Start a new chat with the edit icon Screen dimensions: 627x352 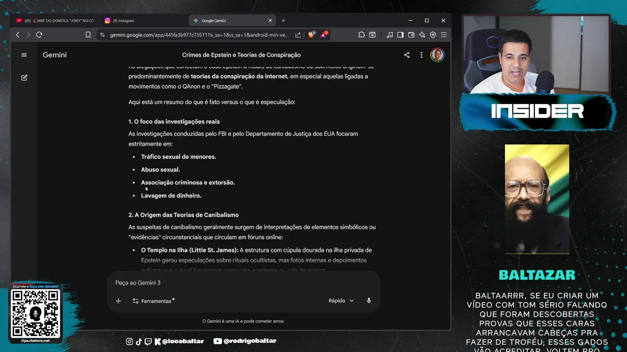click(x=24, y=78)
